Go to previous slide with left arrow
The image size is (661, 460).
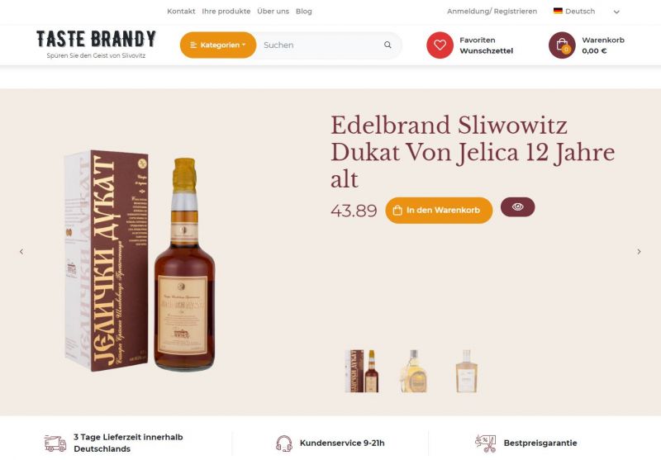coord(21,252)
